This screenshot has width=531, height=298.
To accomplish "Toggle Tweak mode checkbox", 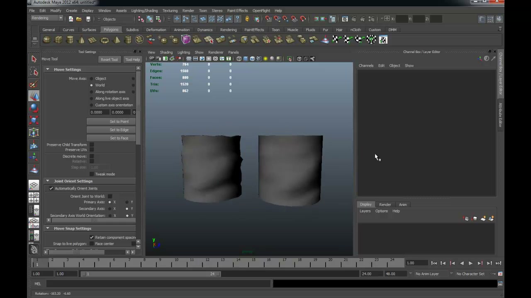I will point(92,174).
